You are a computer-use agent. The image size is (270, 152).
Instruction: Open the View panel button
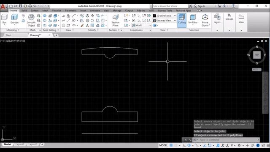click(x=241, y=19)
